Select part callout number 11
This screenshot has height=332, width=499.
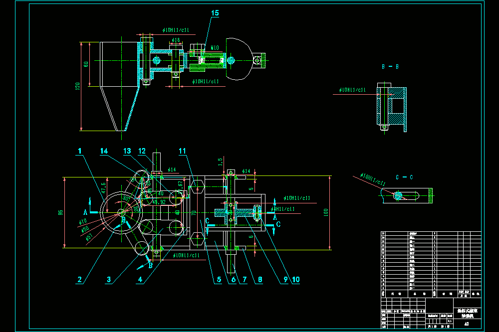pyautogui.click(x=182, y=151)
